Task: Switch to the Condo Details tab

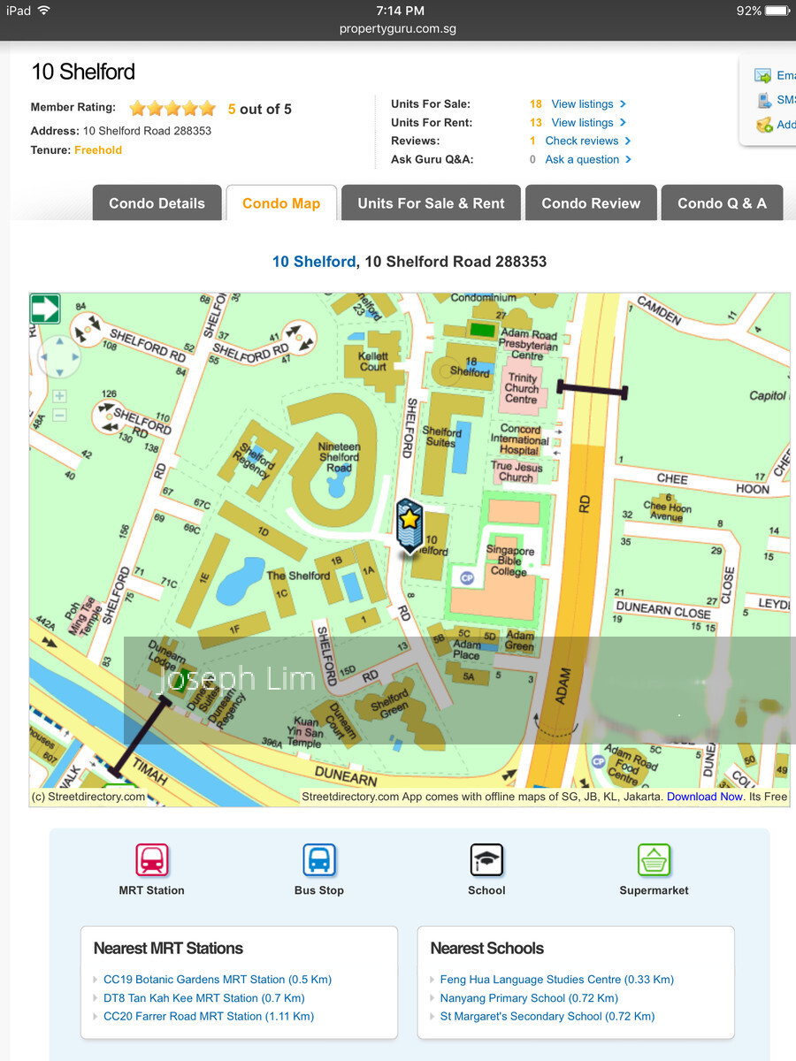Action: tap(157, 203)
